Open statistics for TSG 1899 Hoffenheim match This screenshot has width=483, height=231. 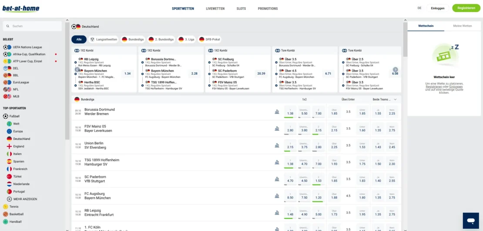click(x=277, y=162)
